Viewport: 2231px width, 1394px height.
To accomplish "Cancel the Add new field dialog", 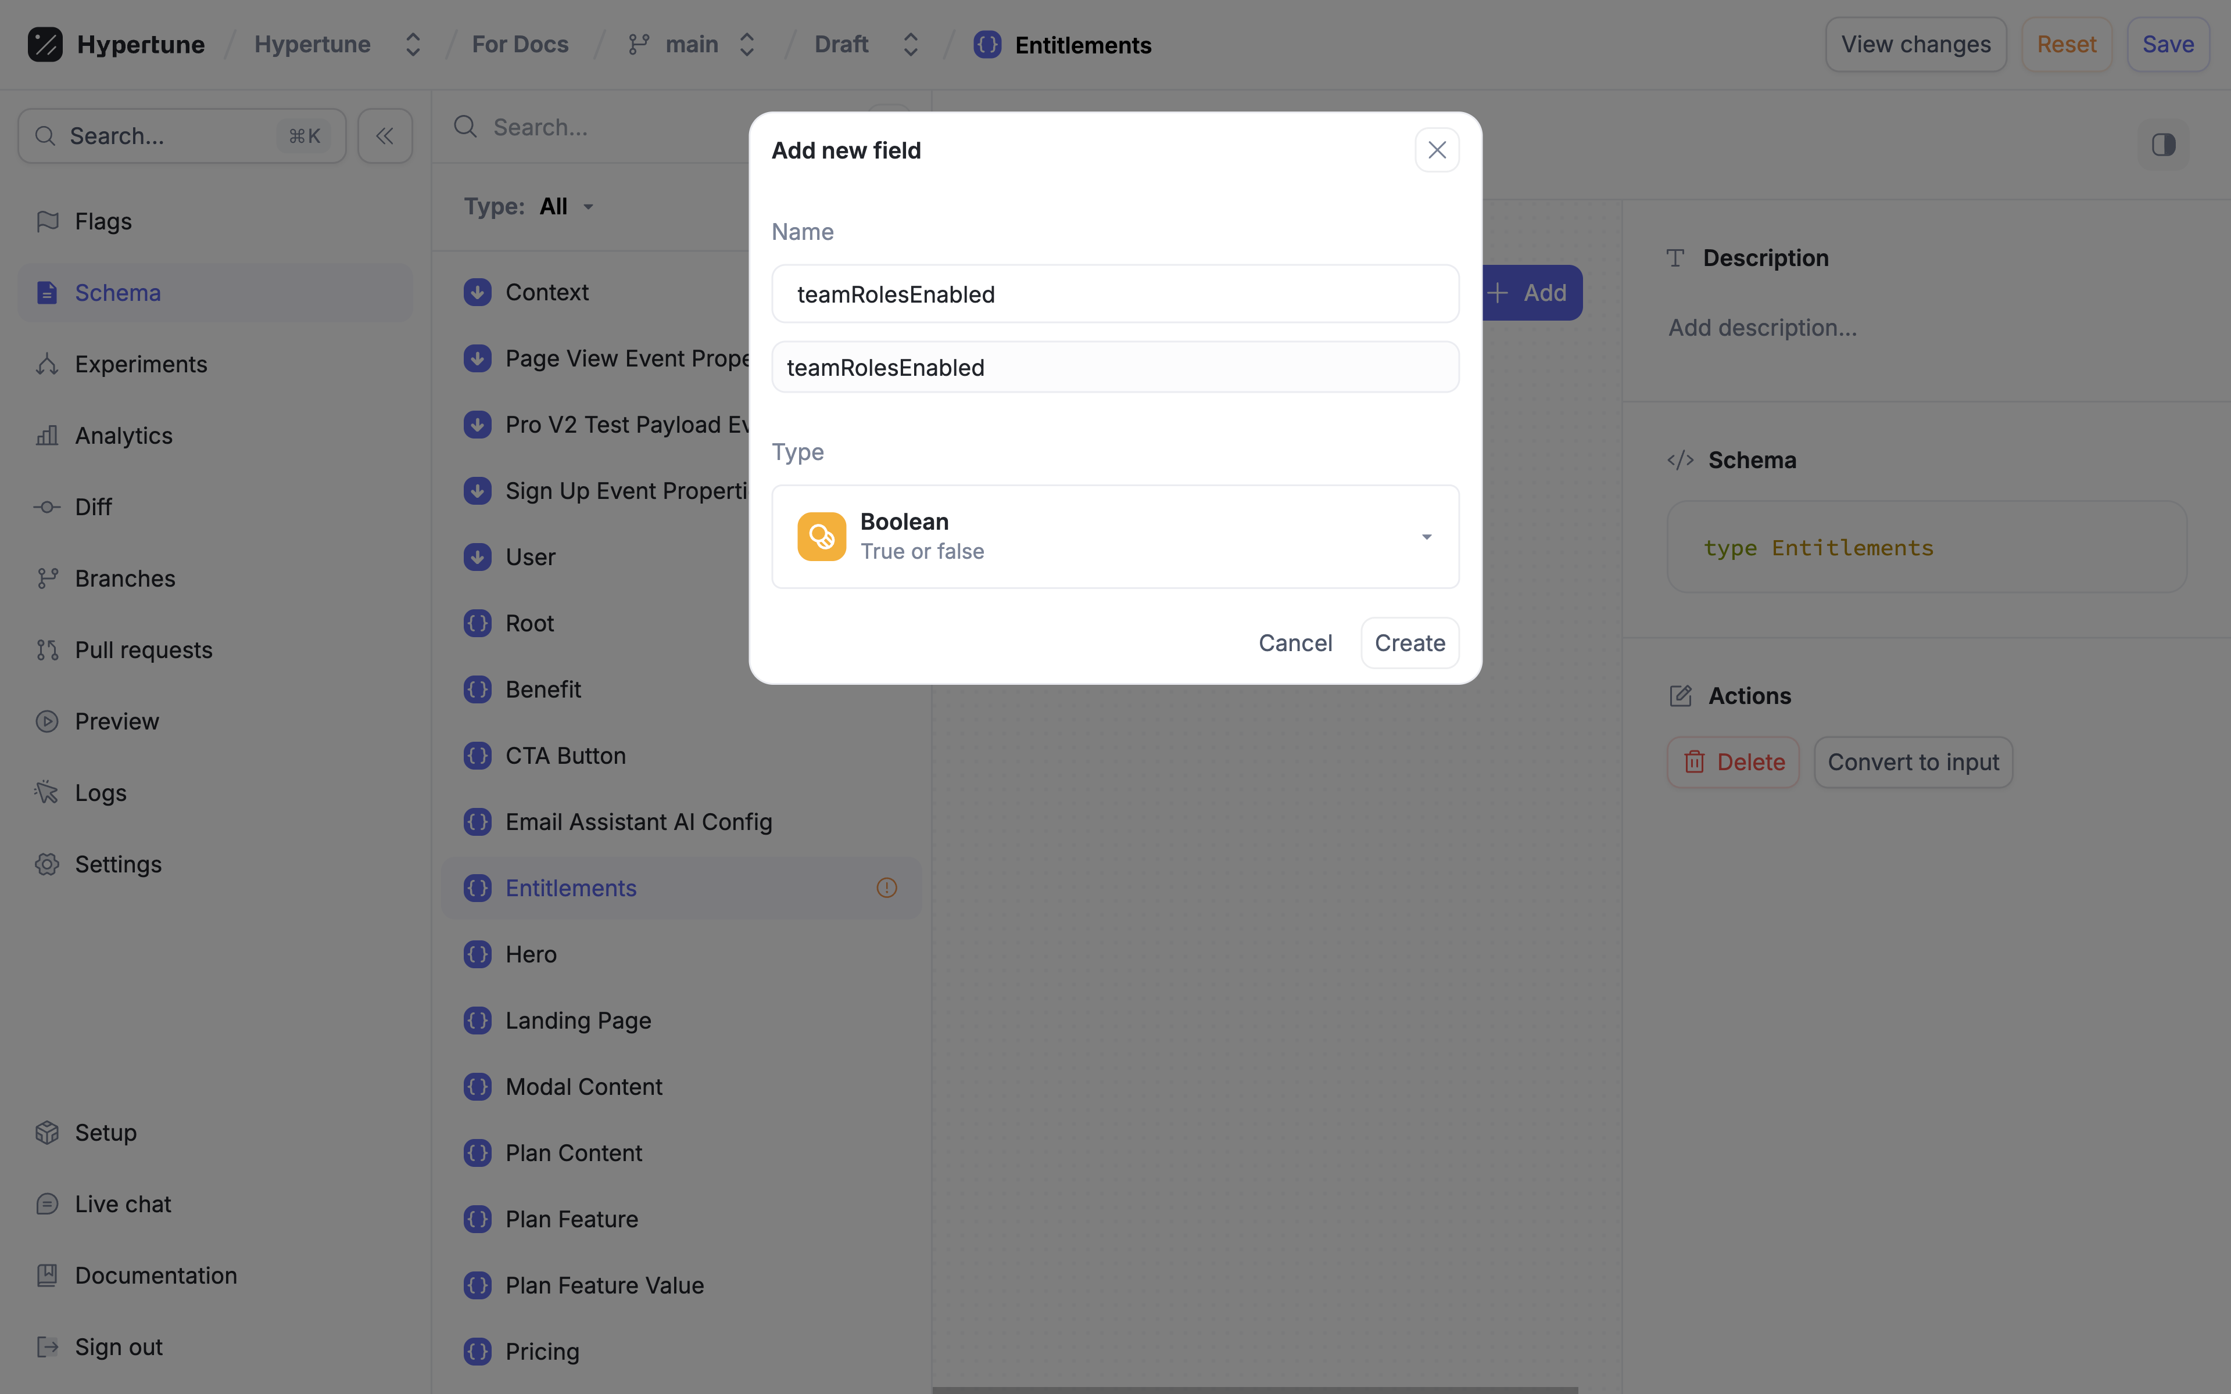I will [x=1295, y=642].
